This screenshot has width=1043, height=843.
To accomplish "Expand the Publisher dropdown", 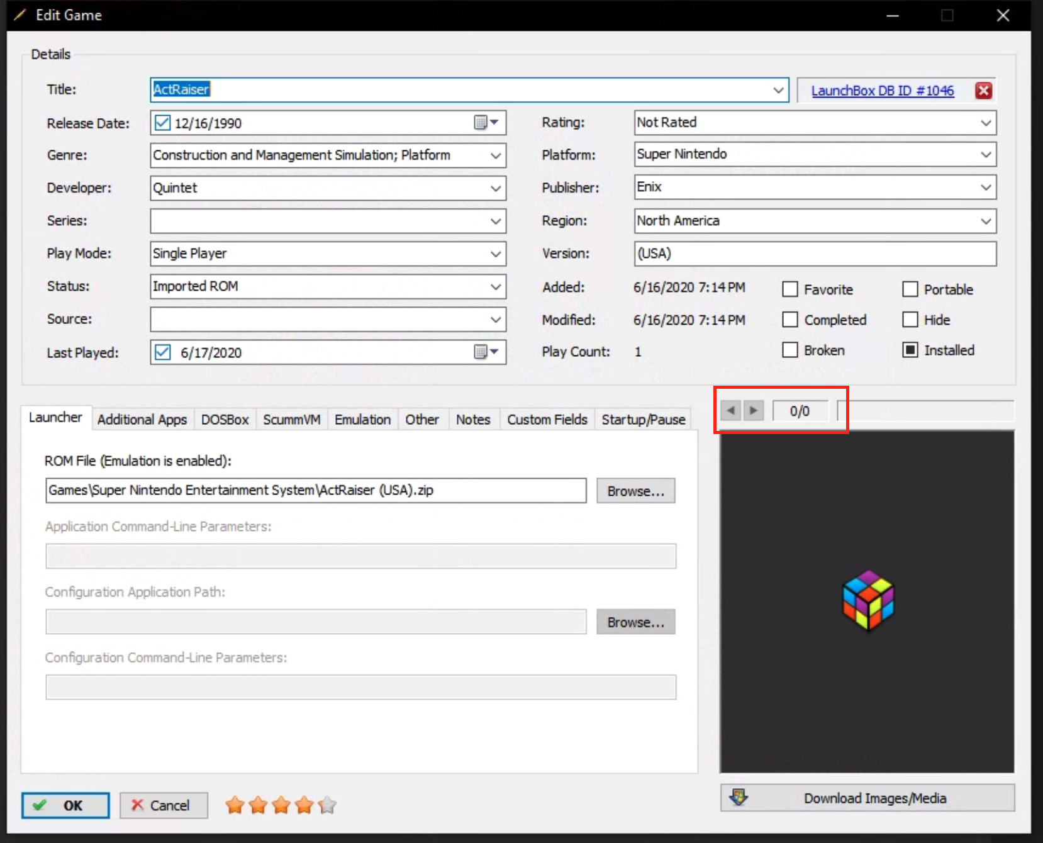I will point(986,187).
